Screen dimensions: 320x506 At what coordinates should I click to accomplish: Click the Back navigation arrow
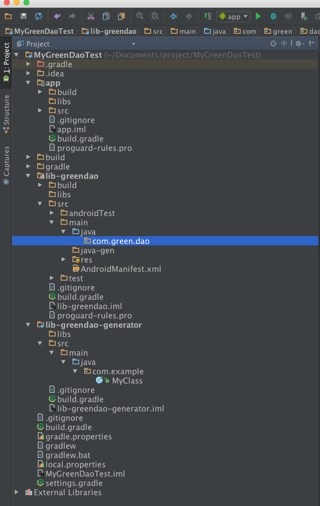(173, 17)
